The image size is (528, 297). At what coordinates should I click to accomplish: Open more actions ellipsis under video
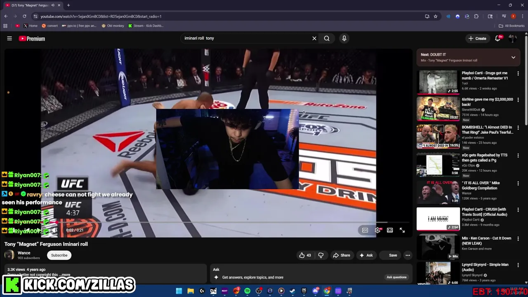pos(408,255)
